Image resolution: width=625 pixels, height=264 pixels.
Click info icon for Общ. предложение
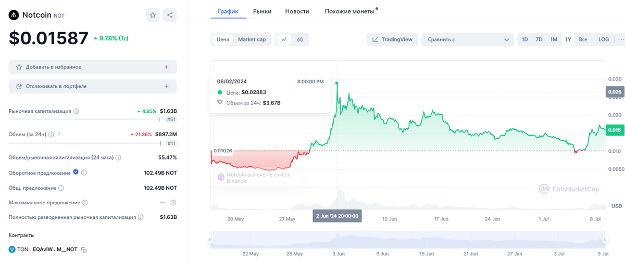point(61,188)
